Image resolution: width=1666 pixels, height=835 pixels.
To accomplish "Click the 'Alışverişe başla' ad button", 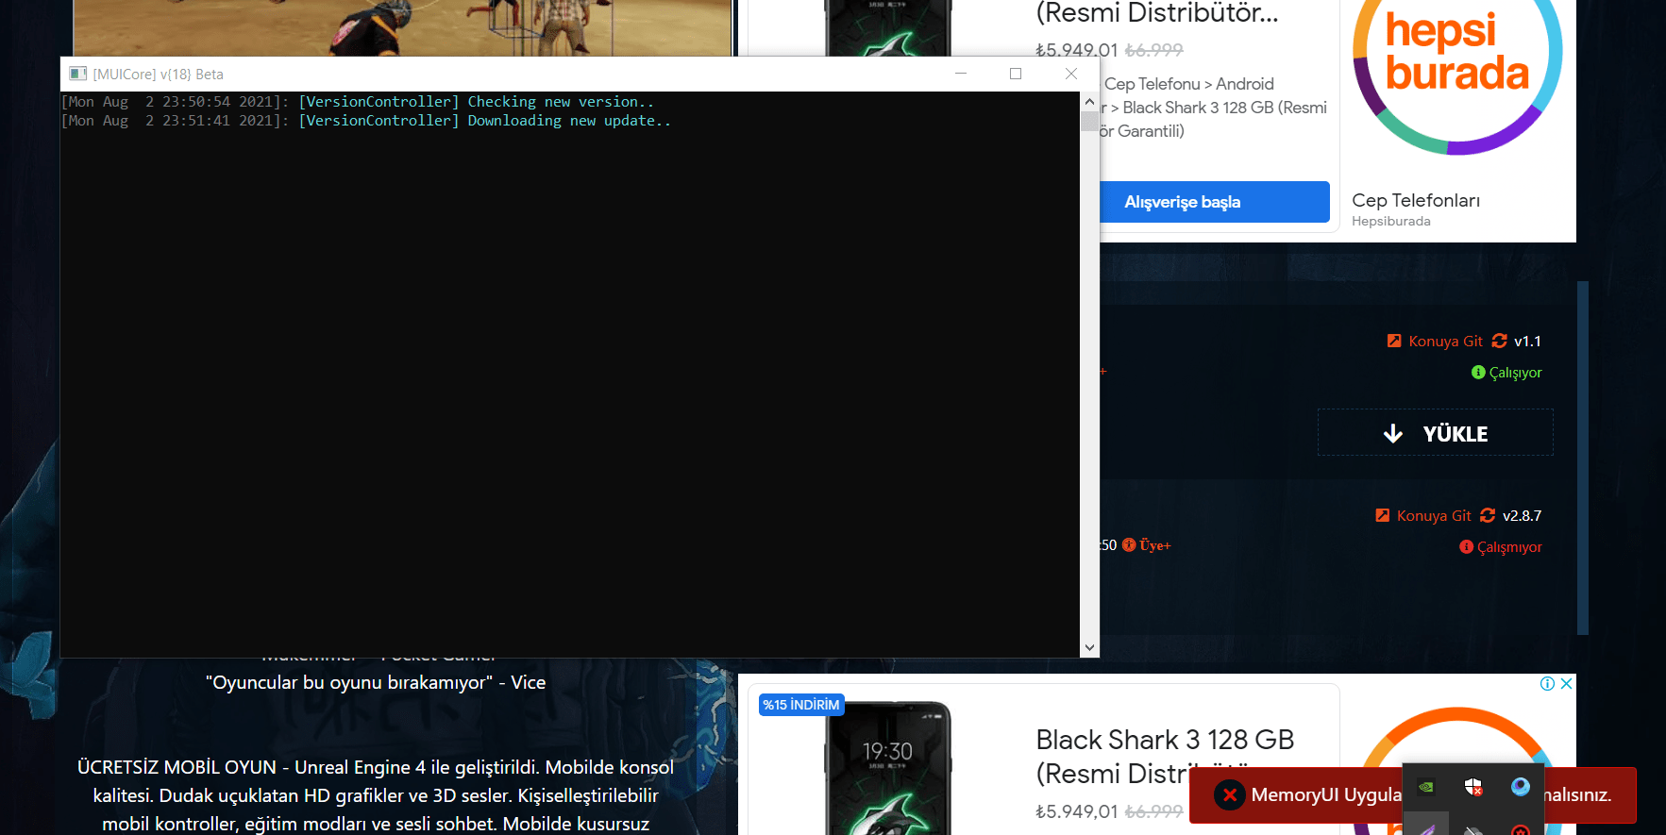I will pos(1214,202).
